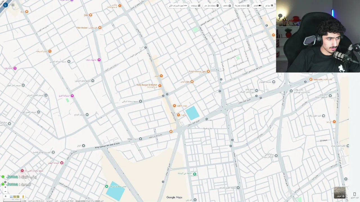The height and width of the screenshot is (202, 360).
Task: Select the ATMs category chip
Action: tap(178, 6)
